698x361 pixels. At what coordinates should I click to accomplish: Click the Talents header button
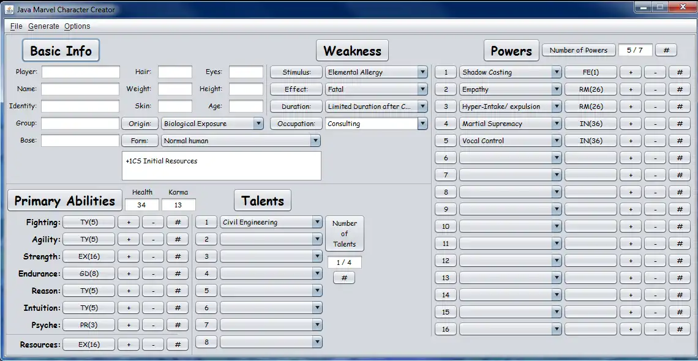tap(263, 201)
